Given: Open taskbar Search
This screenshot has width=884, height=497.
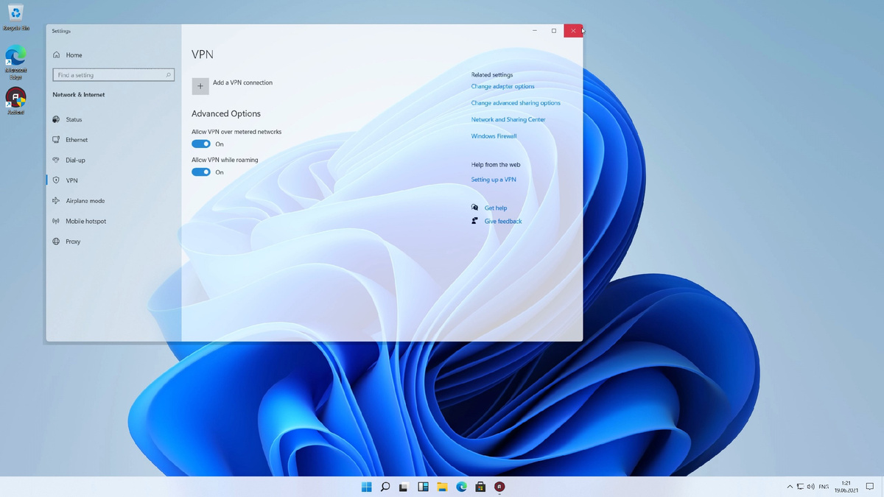Looking at the screenshot, I should [x=385, y=487].
